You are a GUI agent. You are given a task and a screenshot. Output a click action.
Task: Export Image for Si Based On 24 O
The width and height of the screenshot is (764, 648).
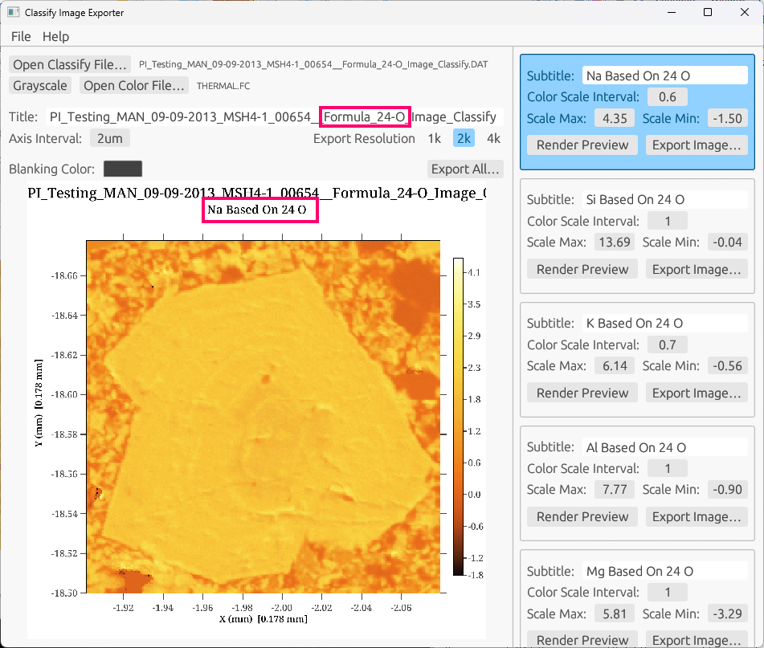[697, 269]
